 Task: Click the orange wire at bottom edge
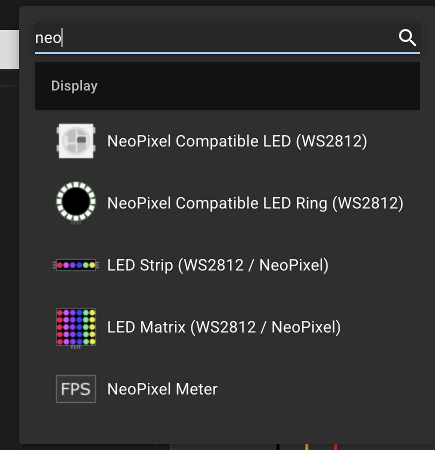(x=306, y=446)
